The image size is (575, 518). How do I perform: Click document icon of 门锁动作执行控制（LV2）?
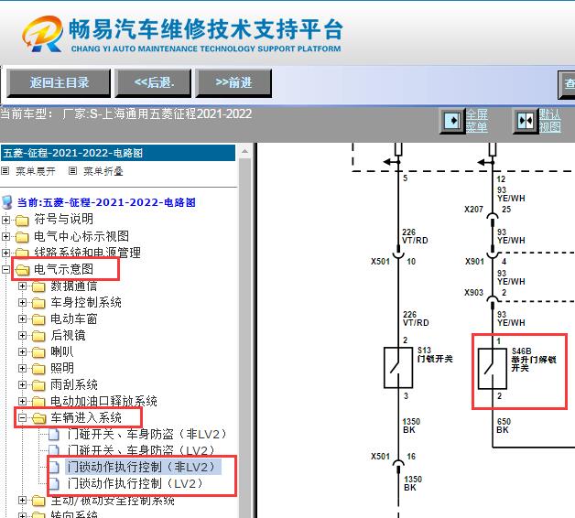pyautogui.click(x=54, y=483)
